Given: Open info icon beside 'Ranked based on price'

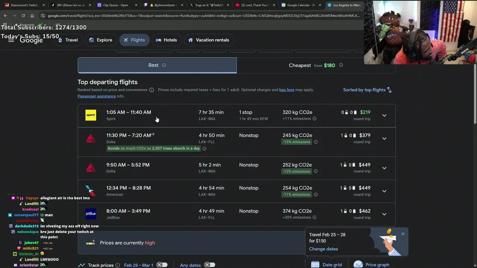Looking at the screenshot, I should pos(151,90).
